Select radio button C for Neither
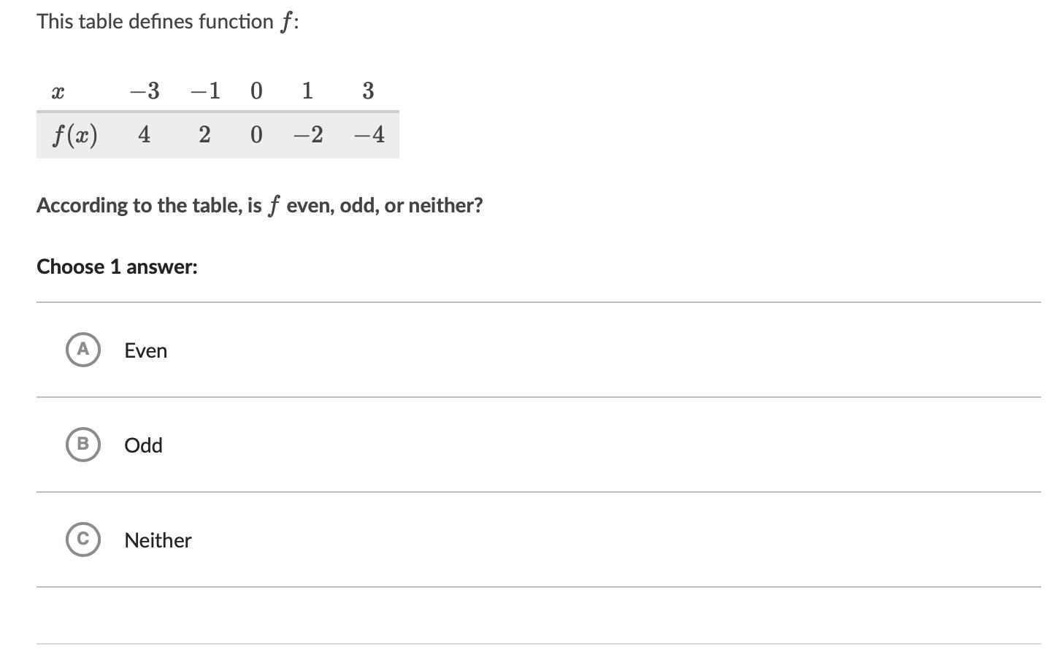1047x657 pixels. 83,539
